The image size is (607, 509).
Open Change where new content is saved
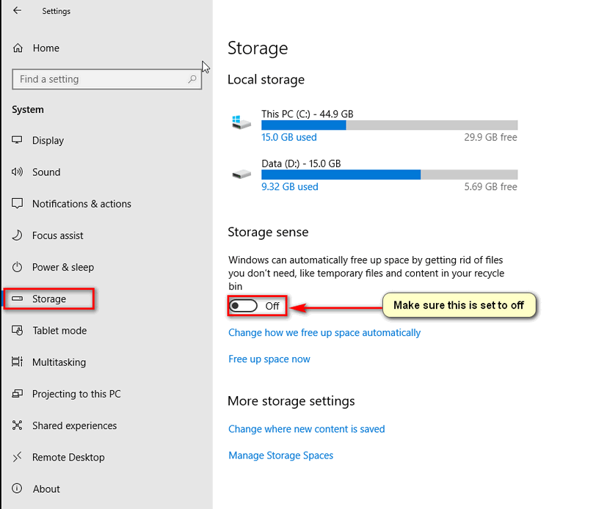[307, 429]
